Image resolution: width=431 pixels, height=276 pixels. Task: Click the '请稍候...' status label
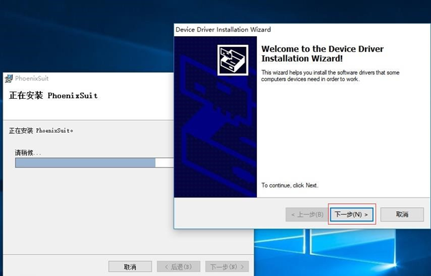[x=28, y=153]
